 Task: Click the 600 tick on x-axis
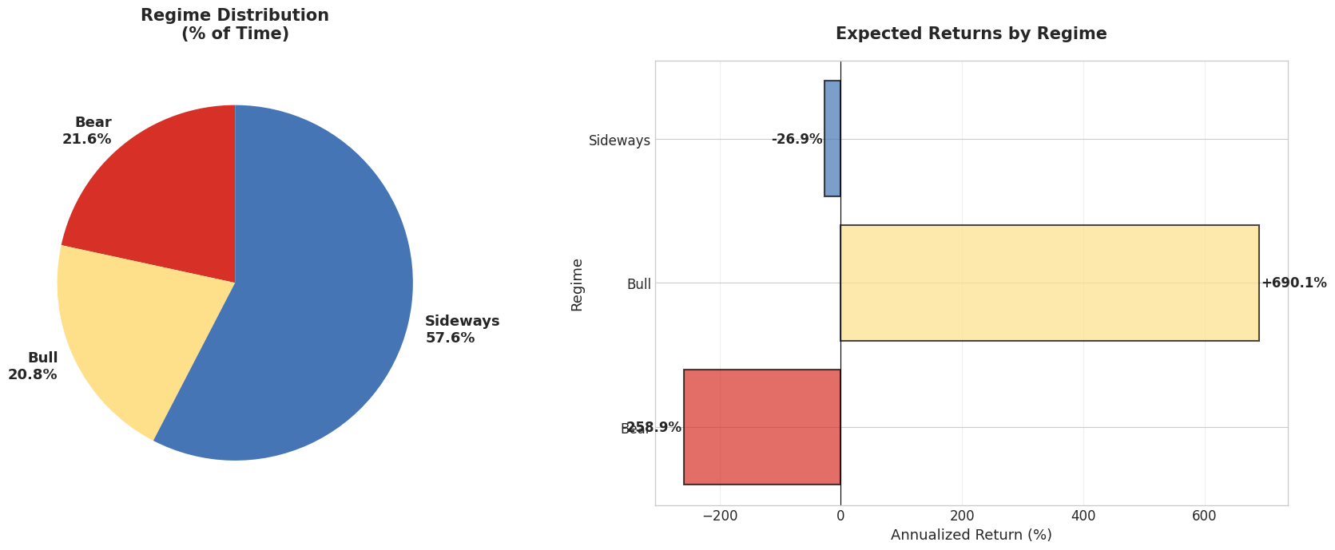(1204, 516)
